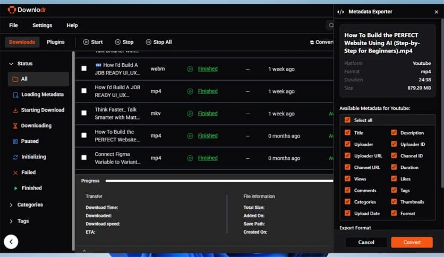Screen dimensions: 444x257
Task: Click the download Progress bar
Action: click(219, 181)
